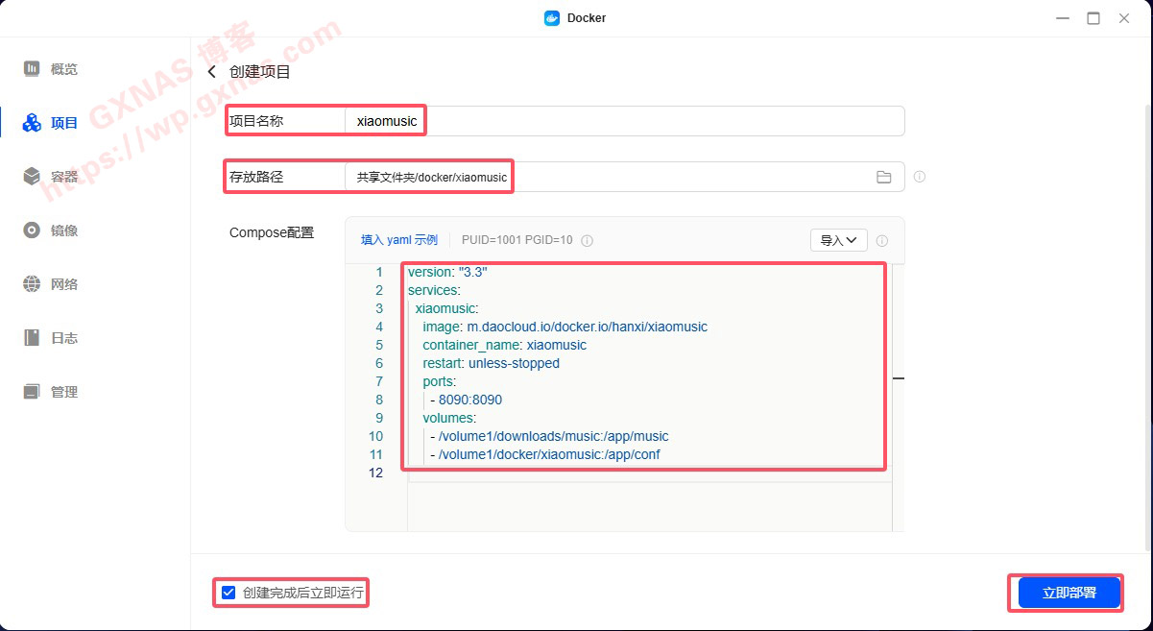This screenshot has width=1153, height=631.
Task: Click the 填入 yaml 示例 link
Action: tap(398, 240)
